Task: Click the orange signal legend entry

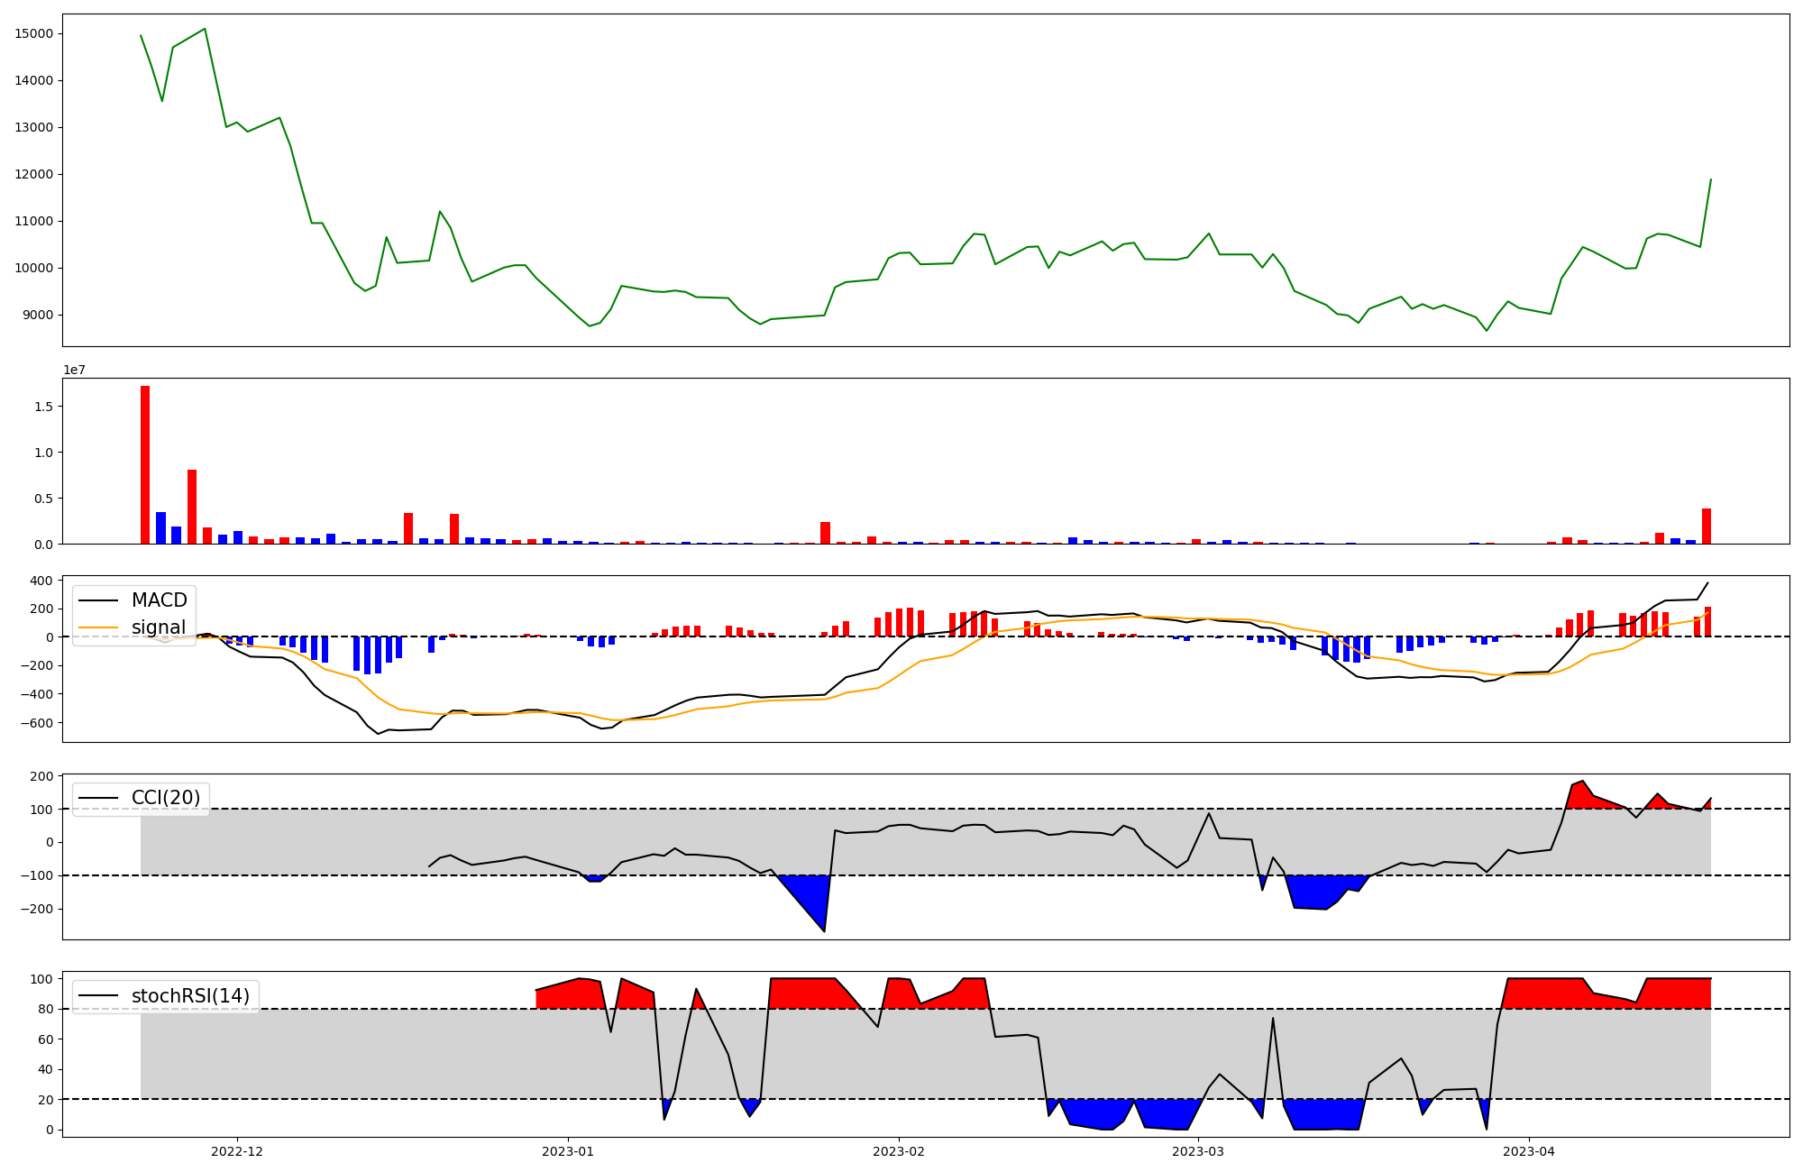Action: (x=158, y=627)
